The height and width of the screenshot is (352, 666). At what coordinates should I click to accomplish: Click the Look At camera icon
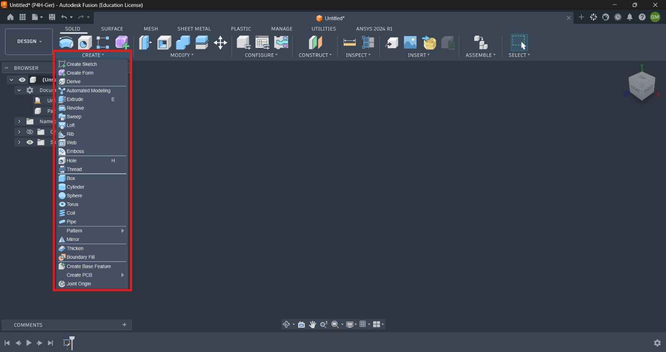301,324
